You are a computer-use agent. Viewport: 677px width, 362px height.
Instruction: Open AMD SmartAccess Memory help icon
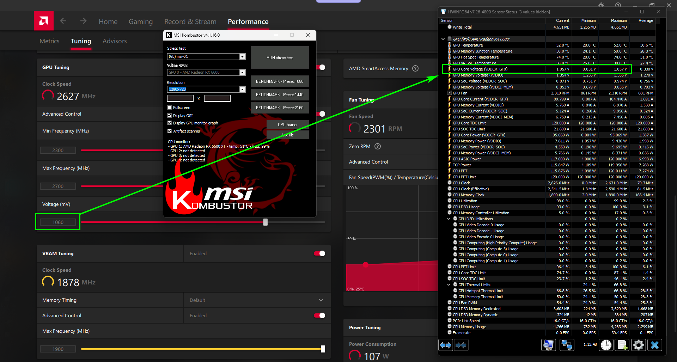(415, 68)
